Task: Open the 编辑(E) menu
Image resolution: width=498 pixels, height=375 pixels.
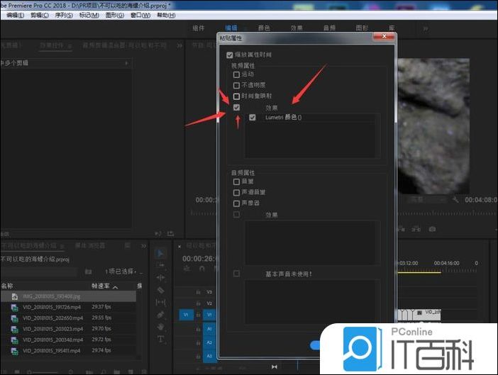Action: 15,15
